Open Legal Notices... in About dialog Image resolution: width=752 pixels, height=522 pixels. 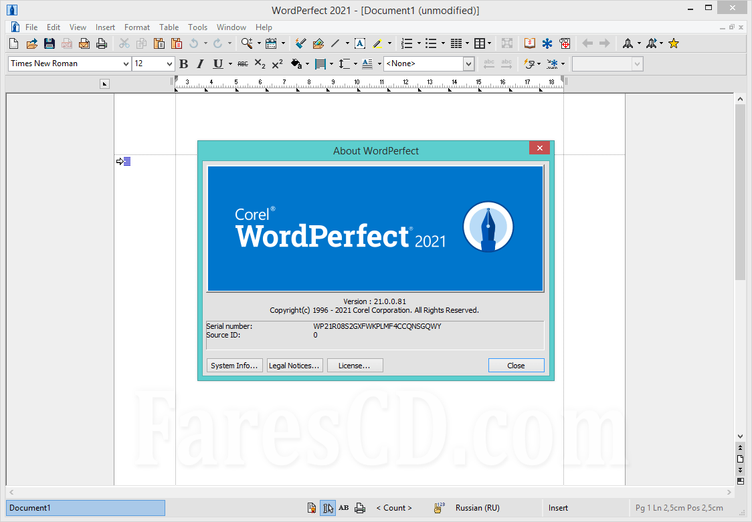294,366
